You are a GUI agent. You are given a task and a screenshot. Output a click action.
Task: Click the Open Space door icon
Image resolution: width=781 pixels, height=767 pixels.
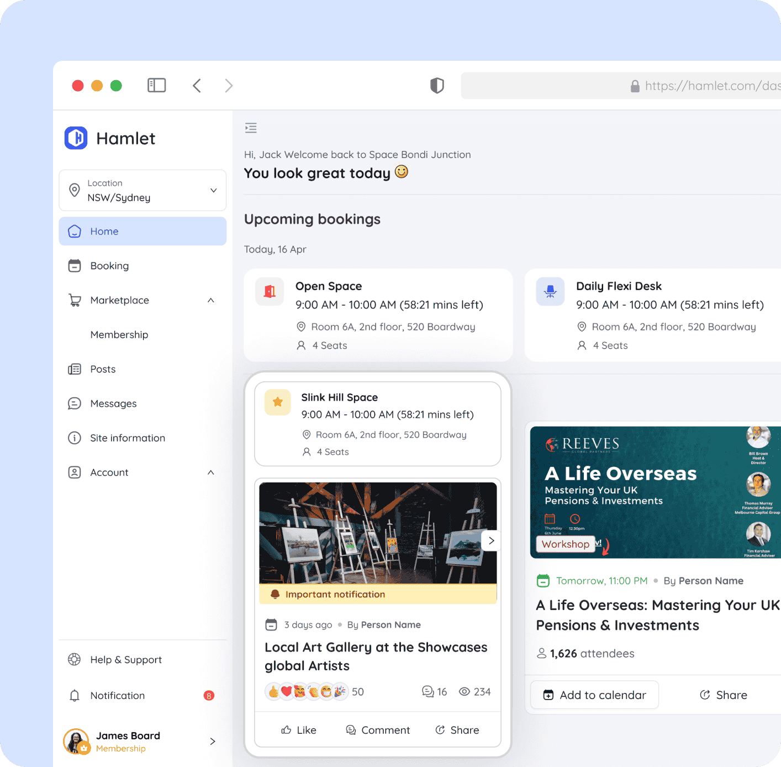click(270, 291)
